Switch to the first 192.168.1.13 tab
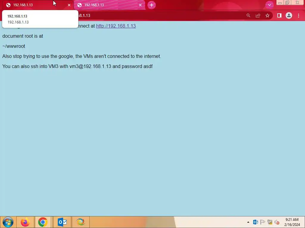Image resolution: width=305 pixels, height=228 pixels. tap(38, 5)
